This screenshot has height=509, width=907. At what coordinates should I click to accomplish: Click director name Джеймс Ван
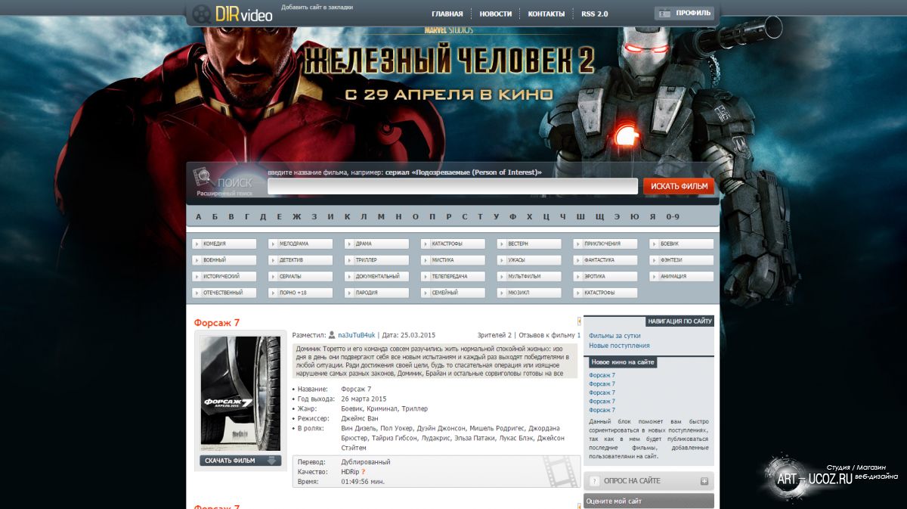(360, 418)
